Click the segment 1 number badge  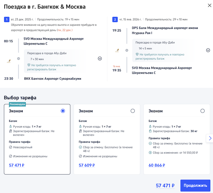pos(6,20)
